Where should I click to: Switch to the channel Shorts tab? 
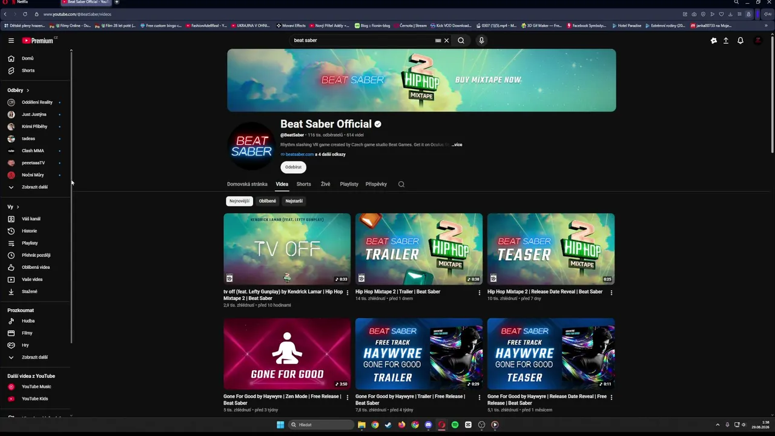click(304, 184)
